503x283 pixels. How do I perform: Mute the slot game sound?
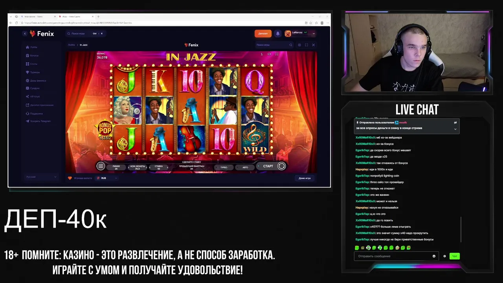tap(269, 54)
